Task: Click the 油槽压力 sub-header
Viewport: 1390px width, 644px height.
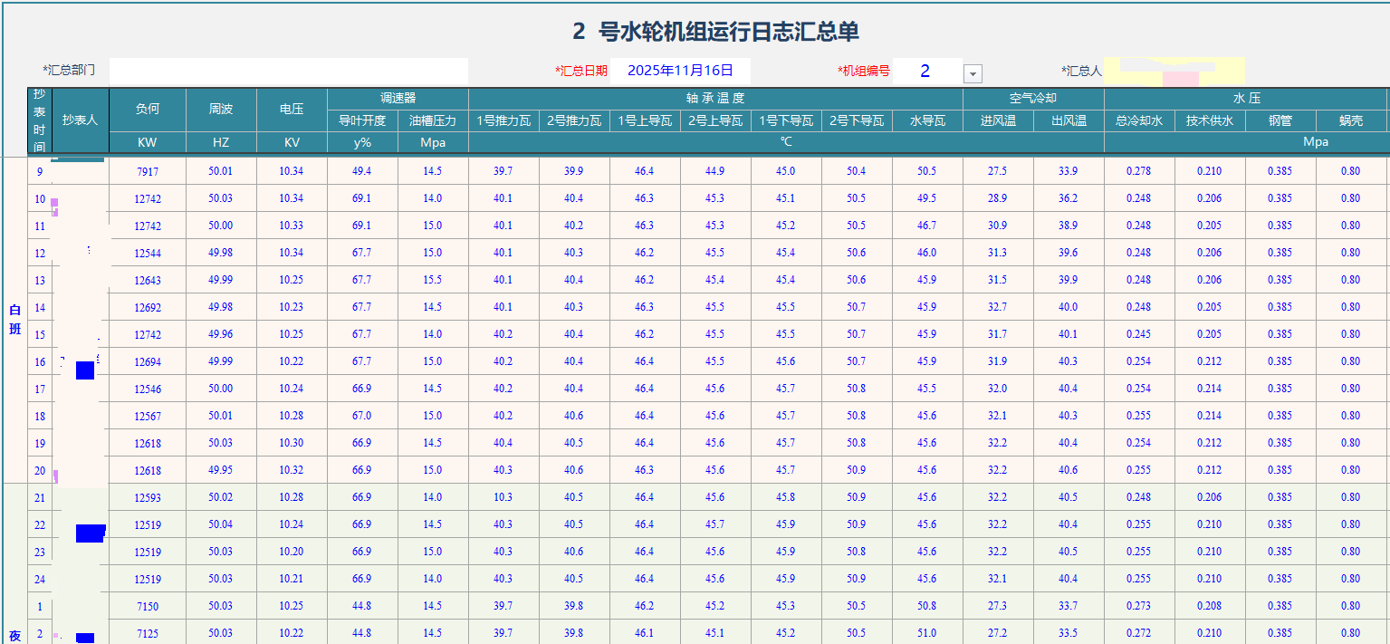Action: [x=433, y=120]
